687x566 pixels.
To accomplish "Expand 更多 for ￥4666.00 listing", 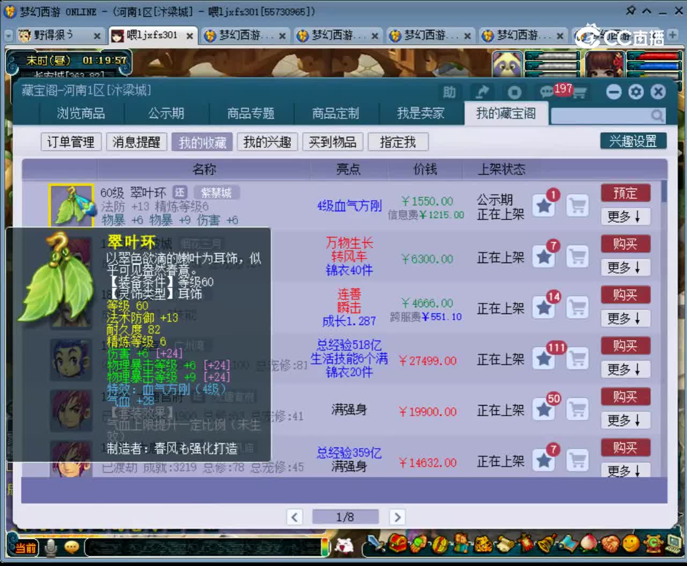I will [x=625, y=318].
